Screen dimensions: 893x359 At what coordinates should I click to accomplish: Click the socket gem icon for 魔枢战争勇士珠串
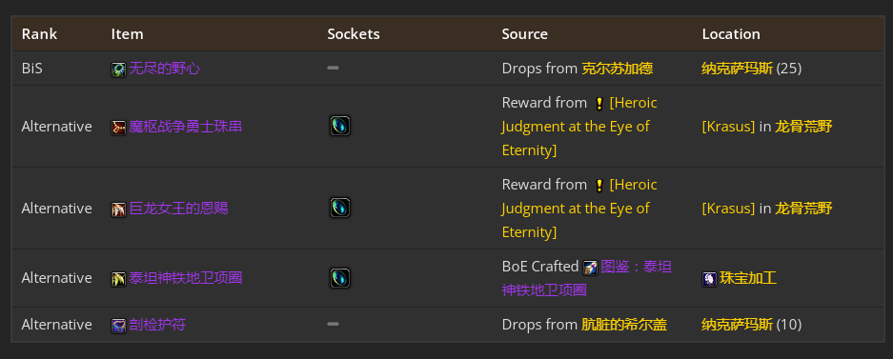[340, 126]
